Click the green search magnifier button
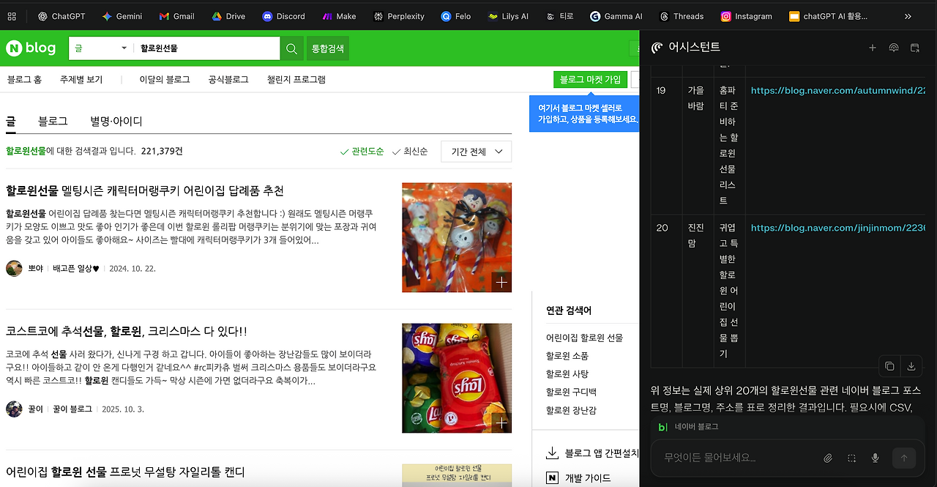 point(291,47)
